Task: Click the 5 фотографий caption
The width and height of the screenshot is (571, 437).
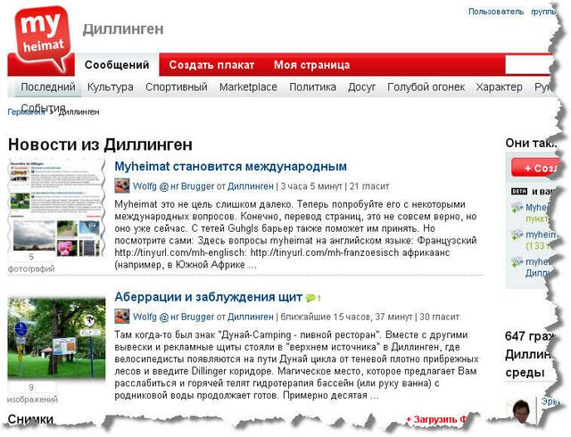Action: (x=31, y=262)
